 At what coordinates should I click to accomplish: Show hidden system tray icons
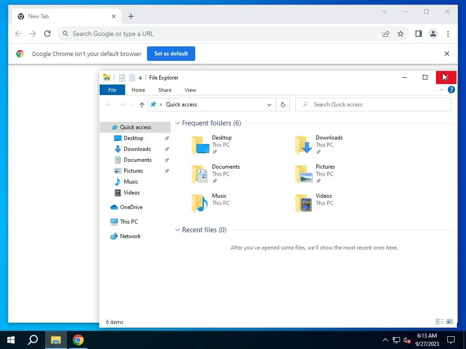point(385,340)
